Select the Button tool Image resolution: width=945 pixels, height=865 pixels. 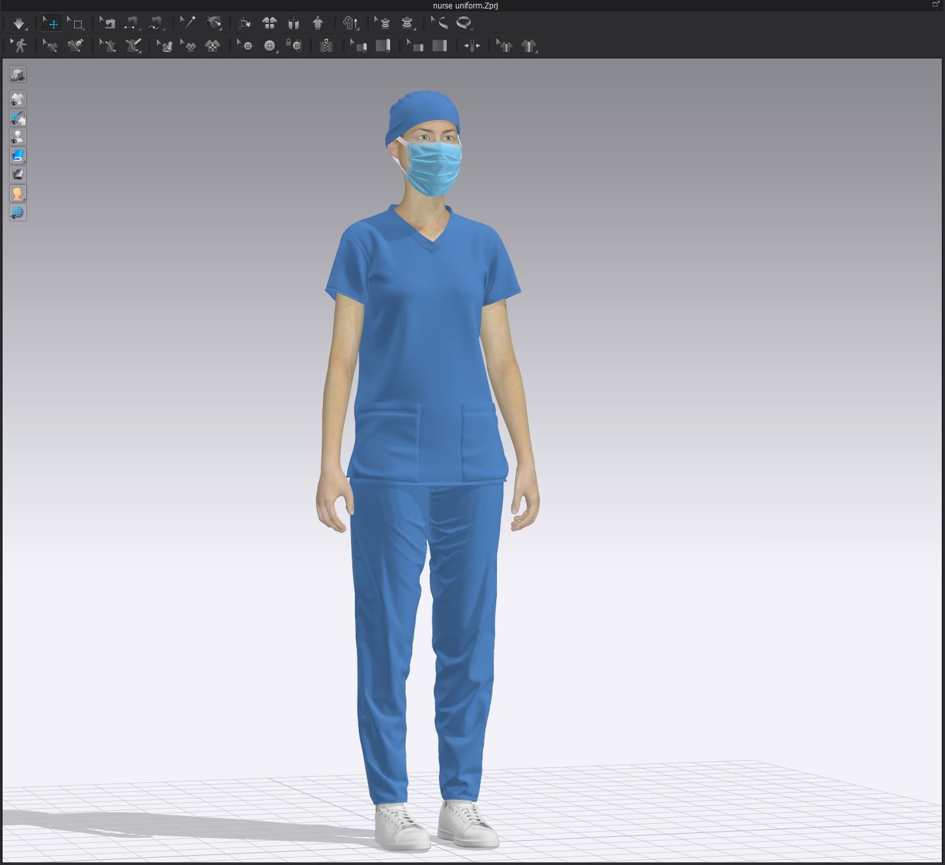click(x=269, y=46)
